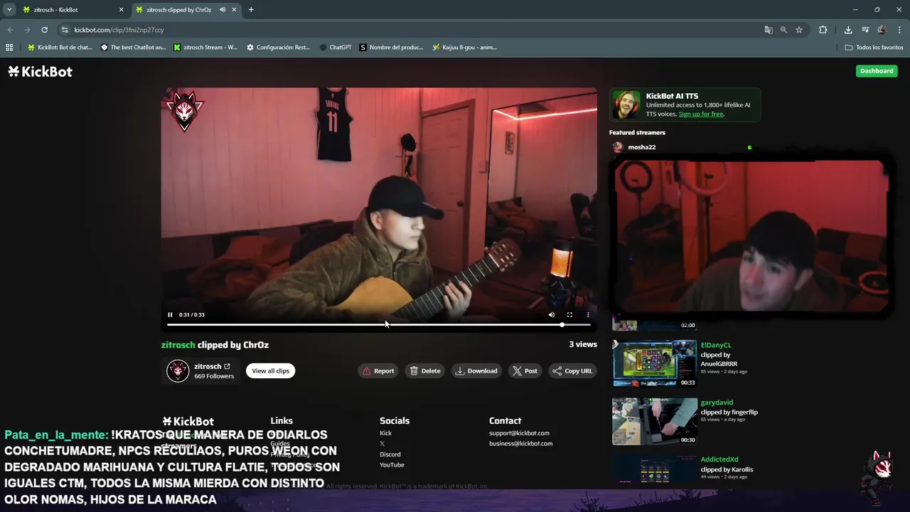This screenshot has width=910, height=512.
Task: Open a new browser tab
Action: pyautogui.click(x=251, y=10)
